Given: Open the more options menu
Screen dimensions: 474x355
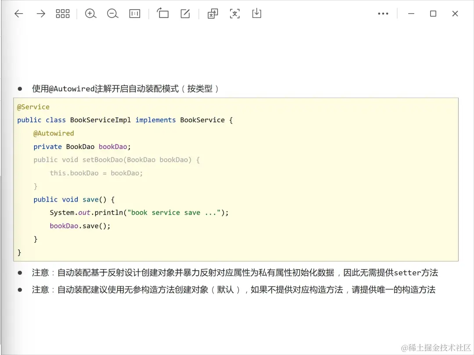Looking at the screenshot, I should tap(383, 14).
